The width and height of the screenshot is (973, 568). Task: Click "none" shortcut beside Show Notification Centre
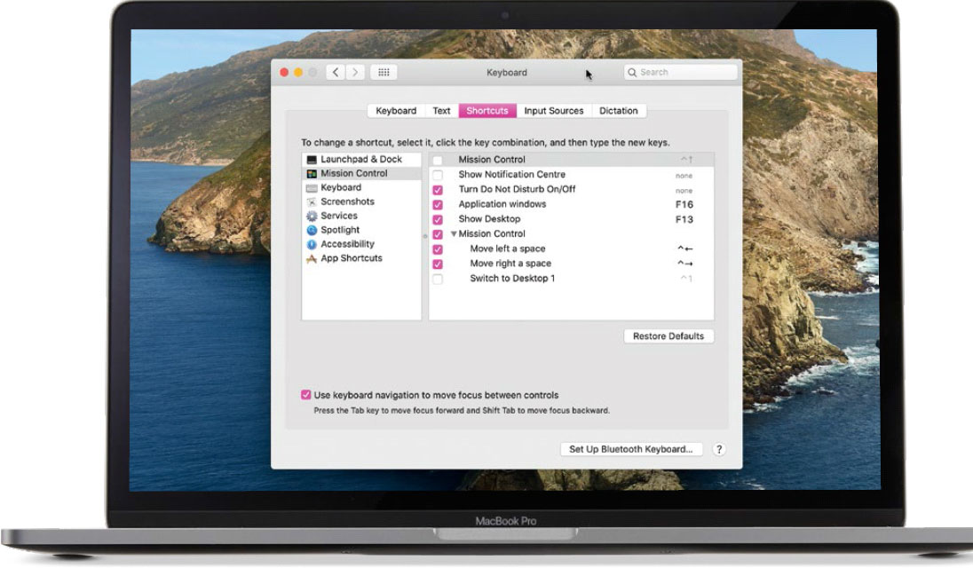tap(684, 176)
